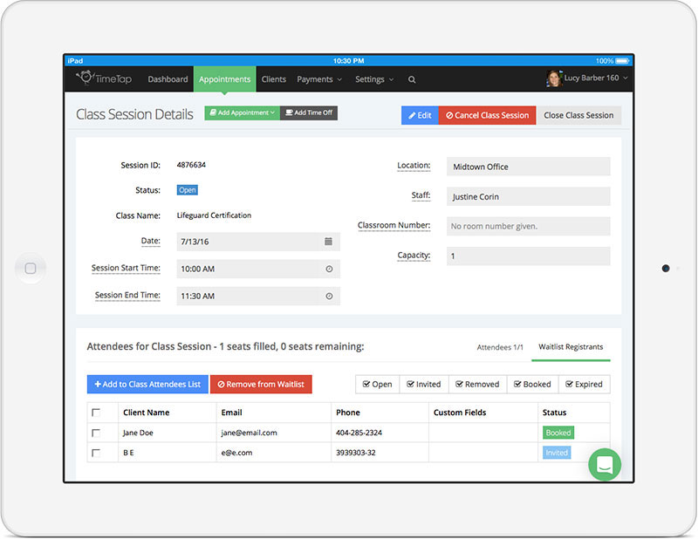Click the Location field Midtown Office
This screenshot has width=698, height=539.
point(529,167)
